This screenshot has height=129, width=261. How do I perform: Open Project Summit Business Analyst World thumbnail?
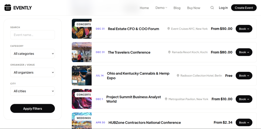82,99
